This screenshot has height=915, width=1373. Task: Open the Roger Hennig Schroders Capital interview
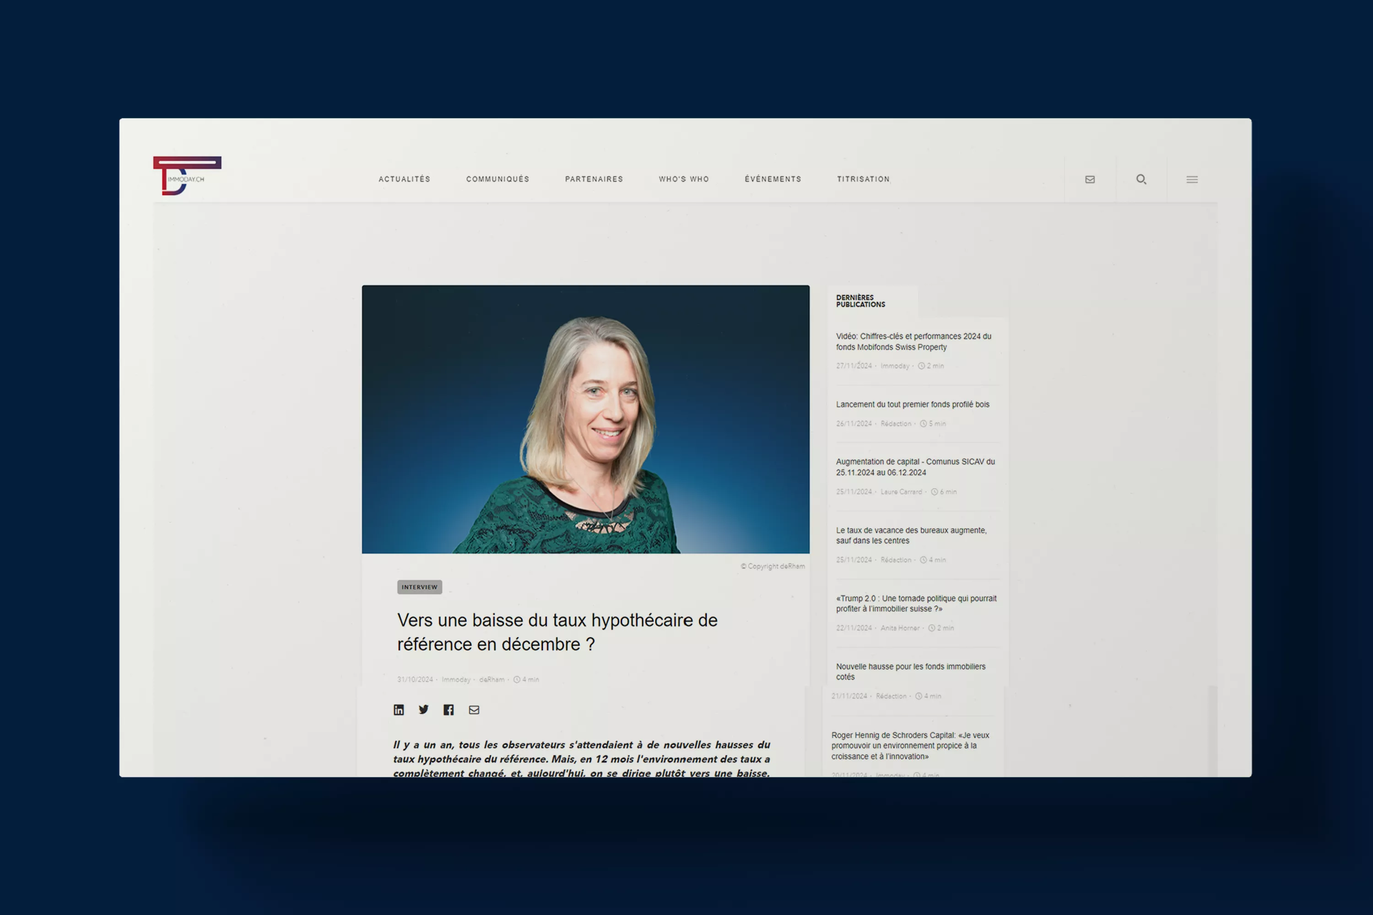[x=910, y=746]
